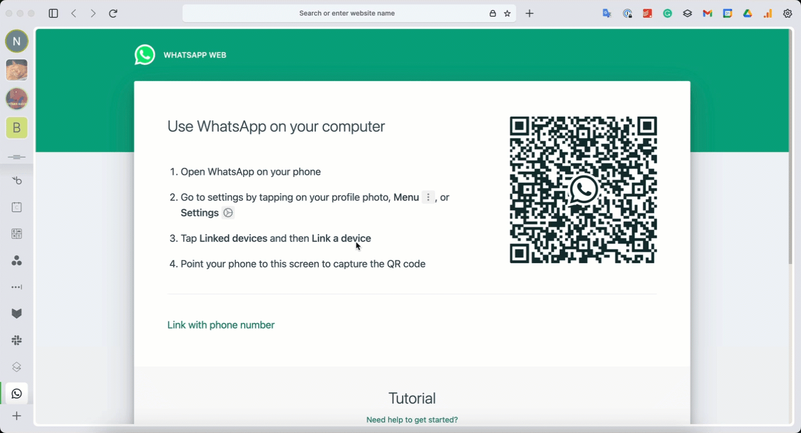The height and width of the screenshot is (433, 801).
Task: Open the Google Calendar shortcut in toolbar
Action: [x=728, y=13]
